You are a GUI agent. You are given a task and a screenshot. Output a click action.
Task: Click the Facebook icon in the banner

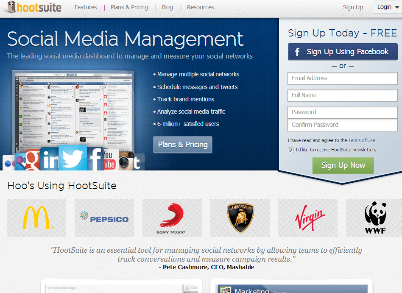click(x=95, y=159)
